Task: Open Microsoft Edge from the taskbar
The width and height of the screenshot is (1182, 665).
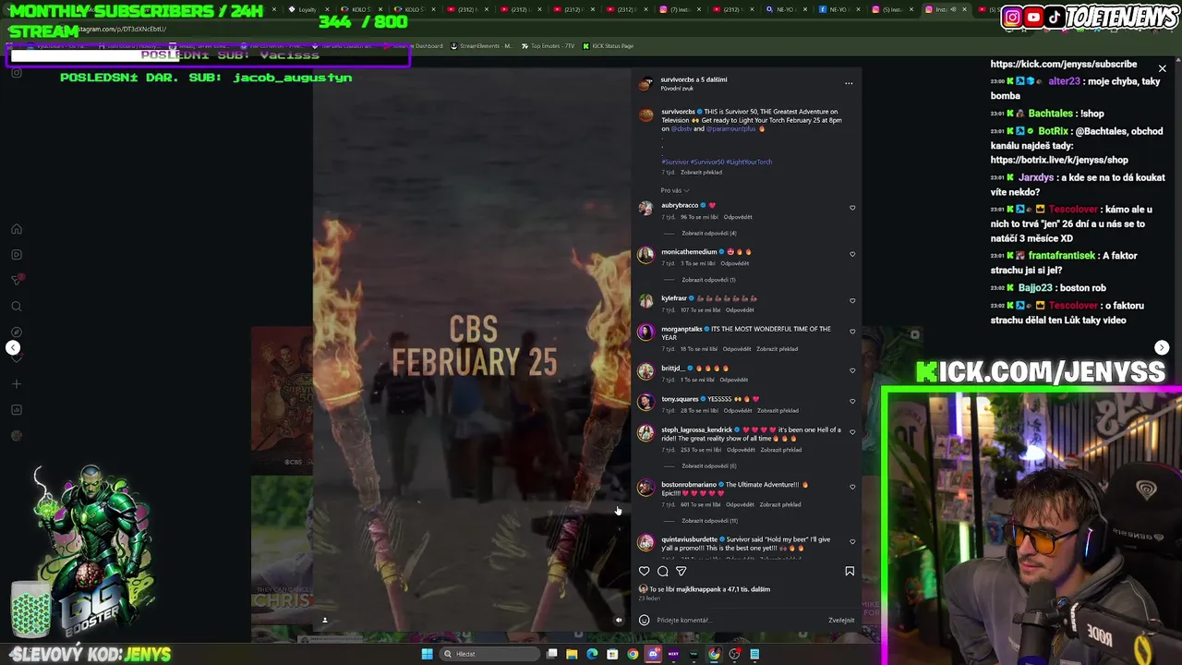Action: click(592, 654)
